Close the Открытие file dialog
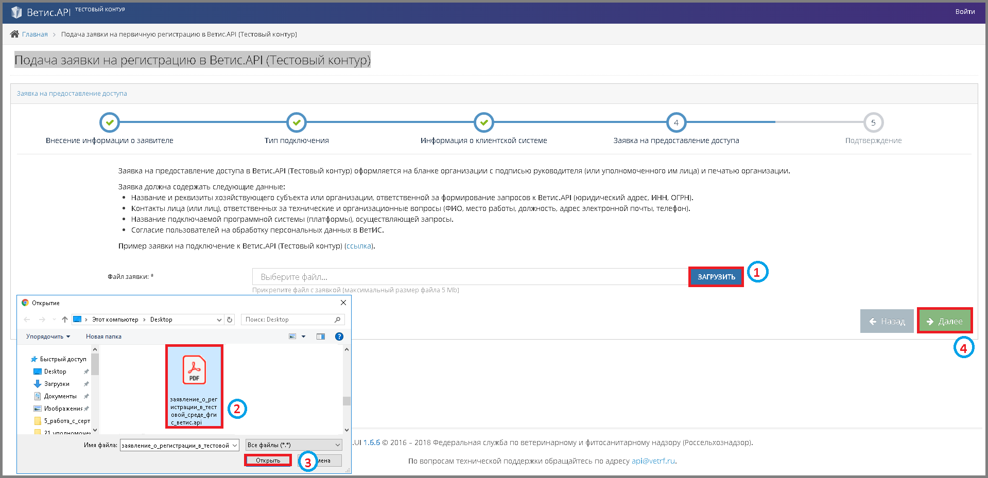This screenshot has height=478, width=988. [x=343, y=303]
